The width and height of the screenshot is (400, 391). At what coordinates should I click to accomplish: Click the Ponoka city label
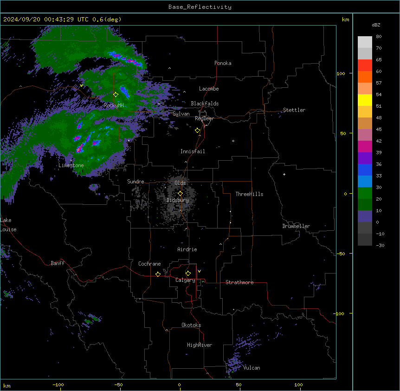tap(223, 63)
